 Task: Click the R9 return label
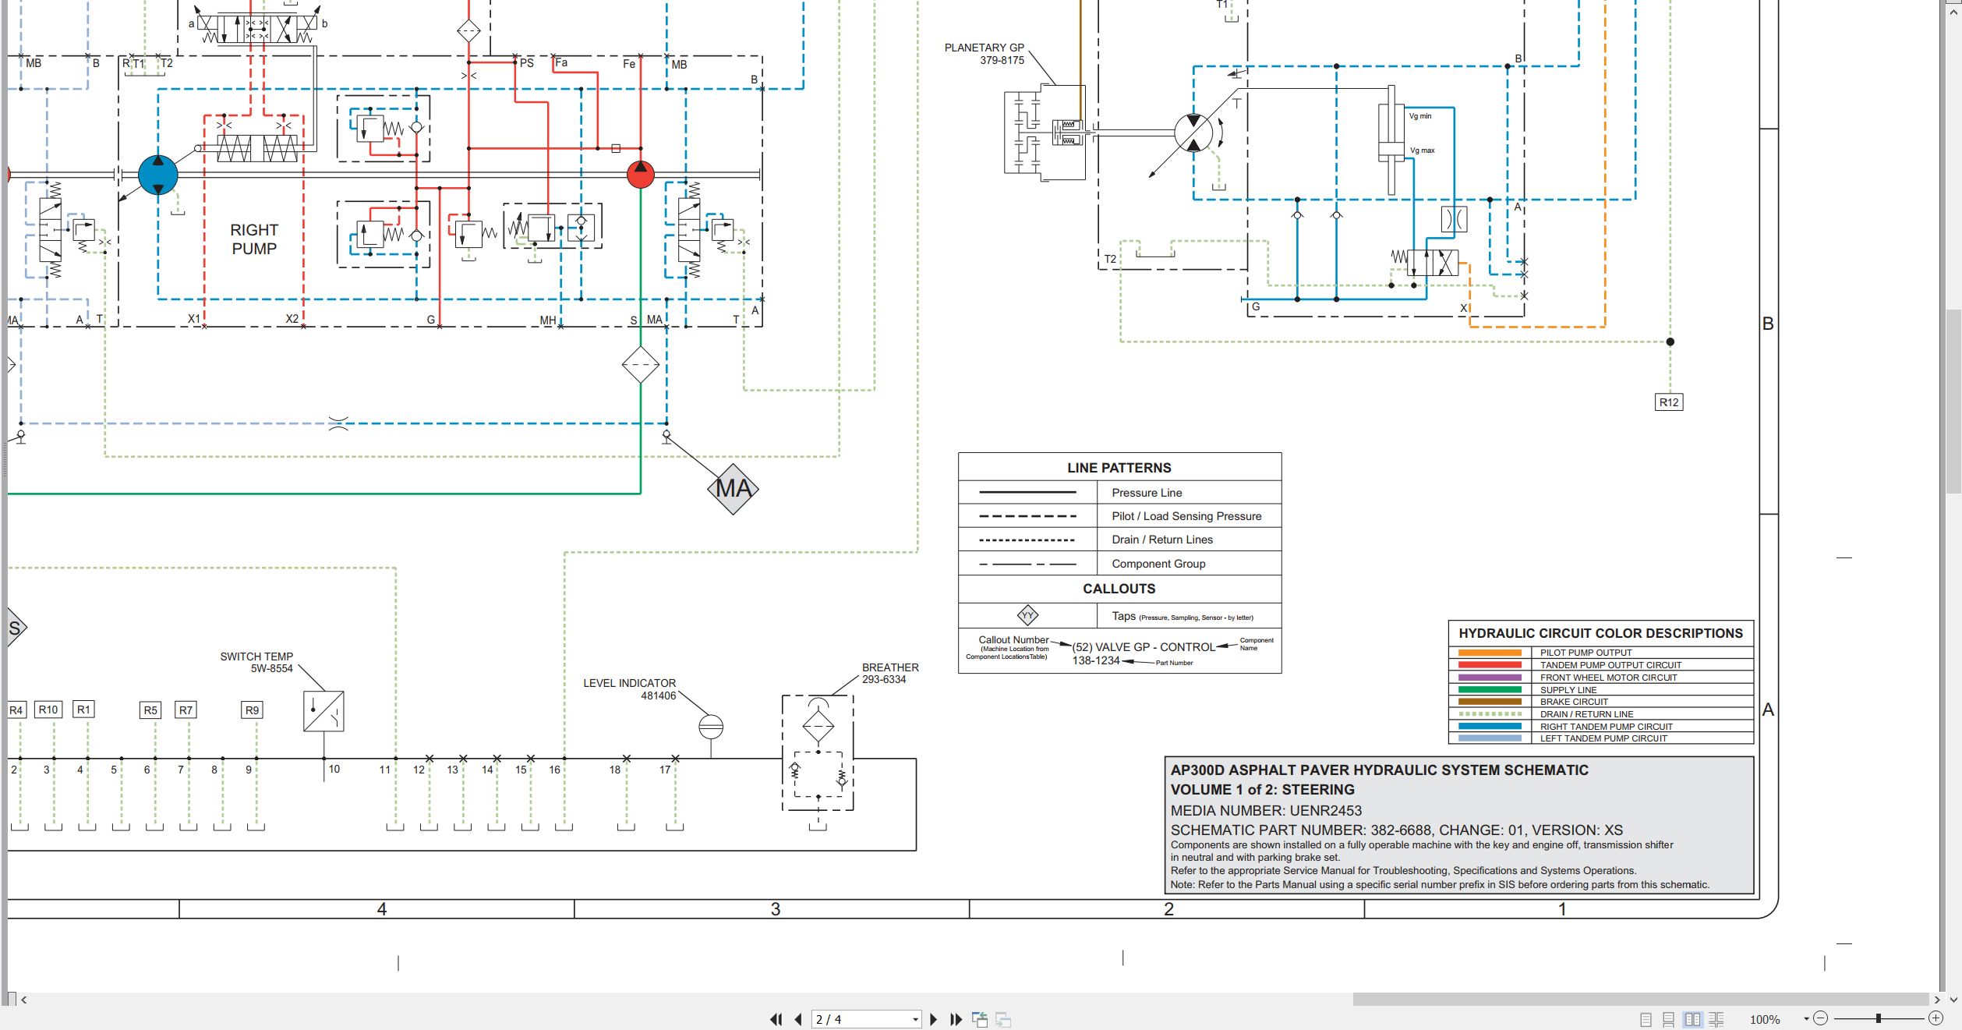click(x=252, y=710)
